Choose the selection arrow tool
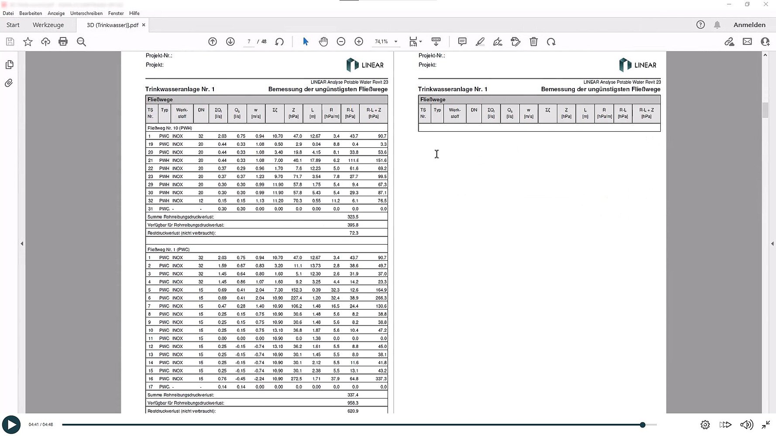The image size is (776, 436). point(306,42)
